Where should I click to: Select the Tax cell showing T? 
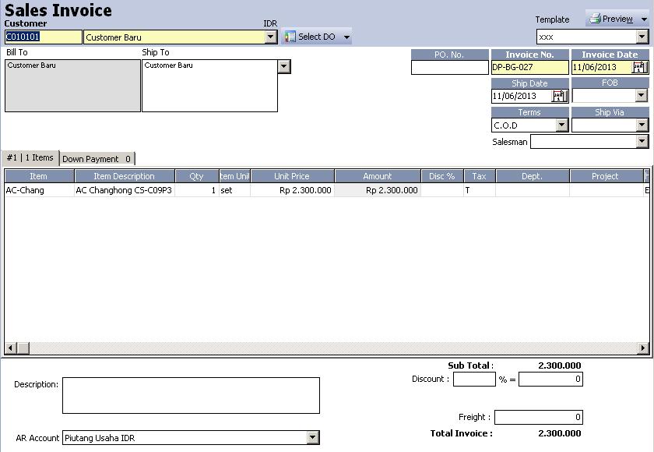point(480,190)
